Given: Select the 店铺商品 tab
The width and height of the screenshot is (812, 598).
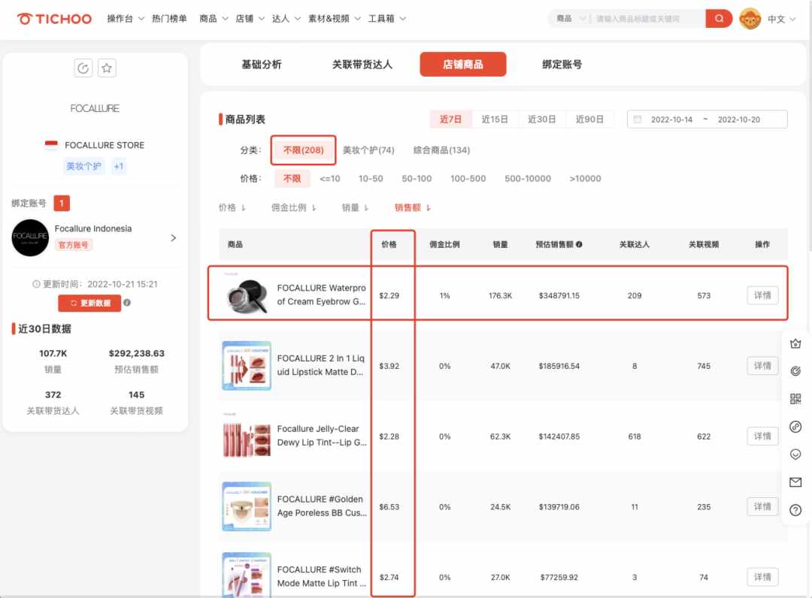Looking at the screenshot, I should [x=463, y=64].
